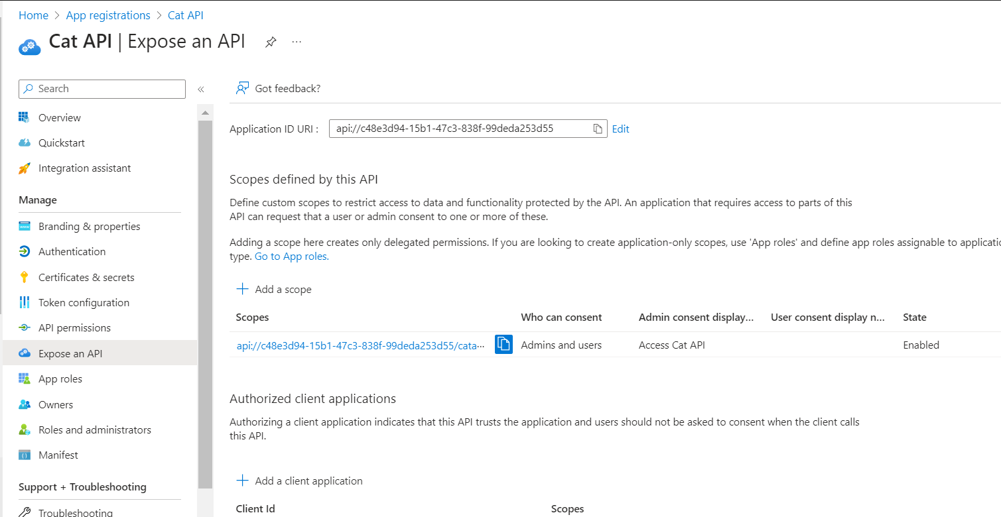Click Edit next to Application ID URI
The height and width of the screenshot is (517, 1001).
[x=621, y=129]
